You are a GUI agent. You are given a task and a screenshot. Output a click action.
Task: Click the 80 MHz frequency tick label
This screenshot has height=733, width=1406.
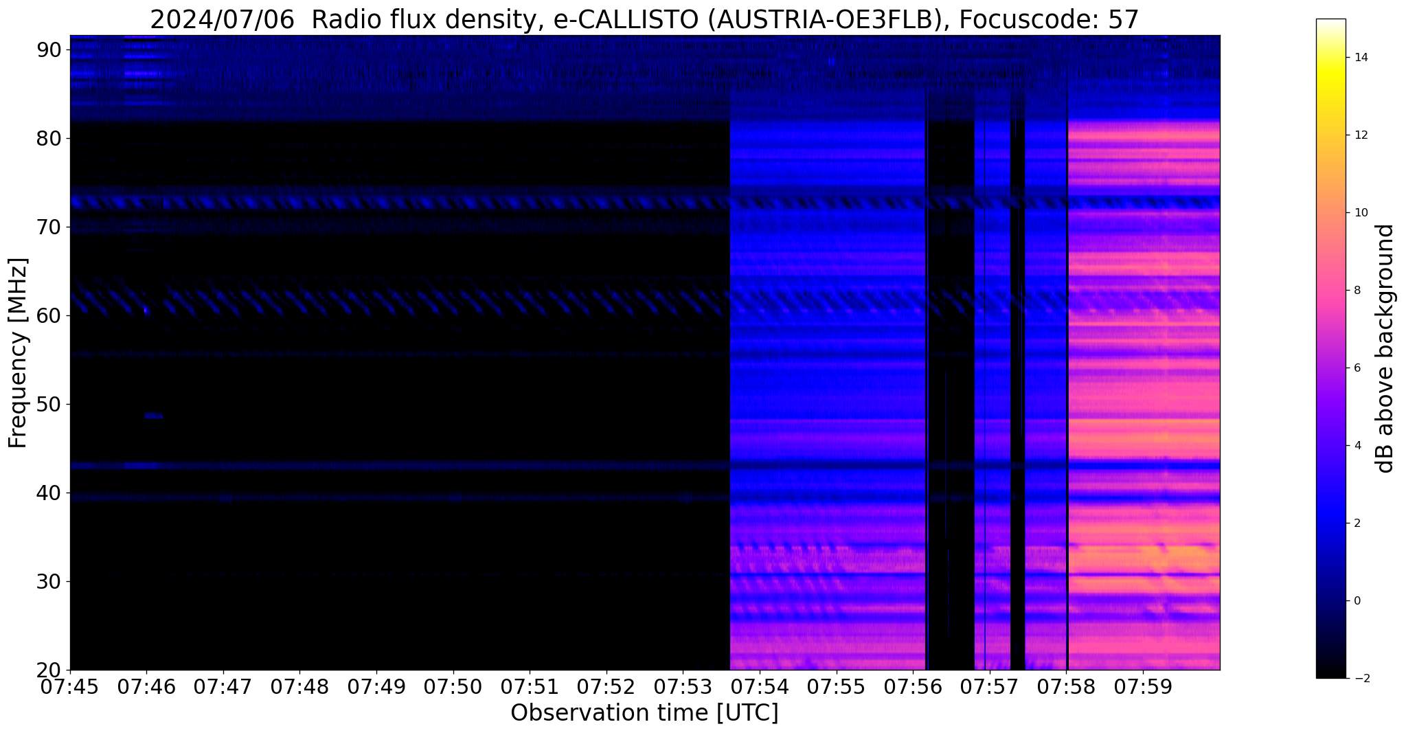(50, 138)
